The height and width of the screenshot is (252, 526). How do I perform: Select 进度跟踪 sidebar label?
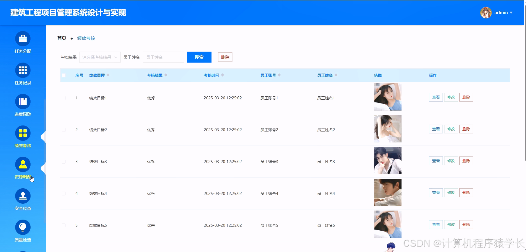[23, 114]
